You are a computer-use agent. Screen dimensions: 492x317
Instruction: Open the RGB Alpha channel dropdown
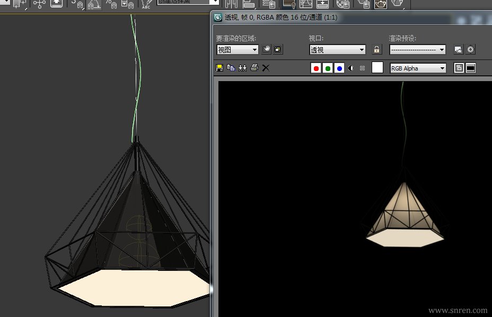coord(418,68)
